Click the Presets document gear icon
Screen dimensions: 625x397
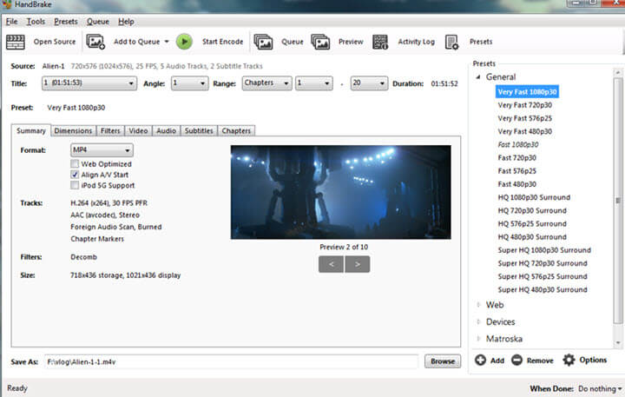tap(451, 42)
